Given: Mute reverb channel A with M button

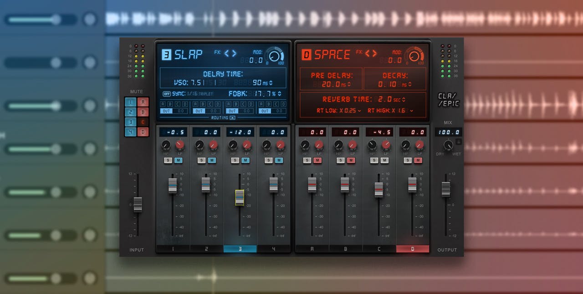Looking at the screenshot, I should point(317,160).
